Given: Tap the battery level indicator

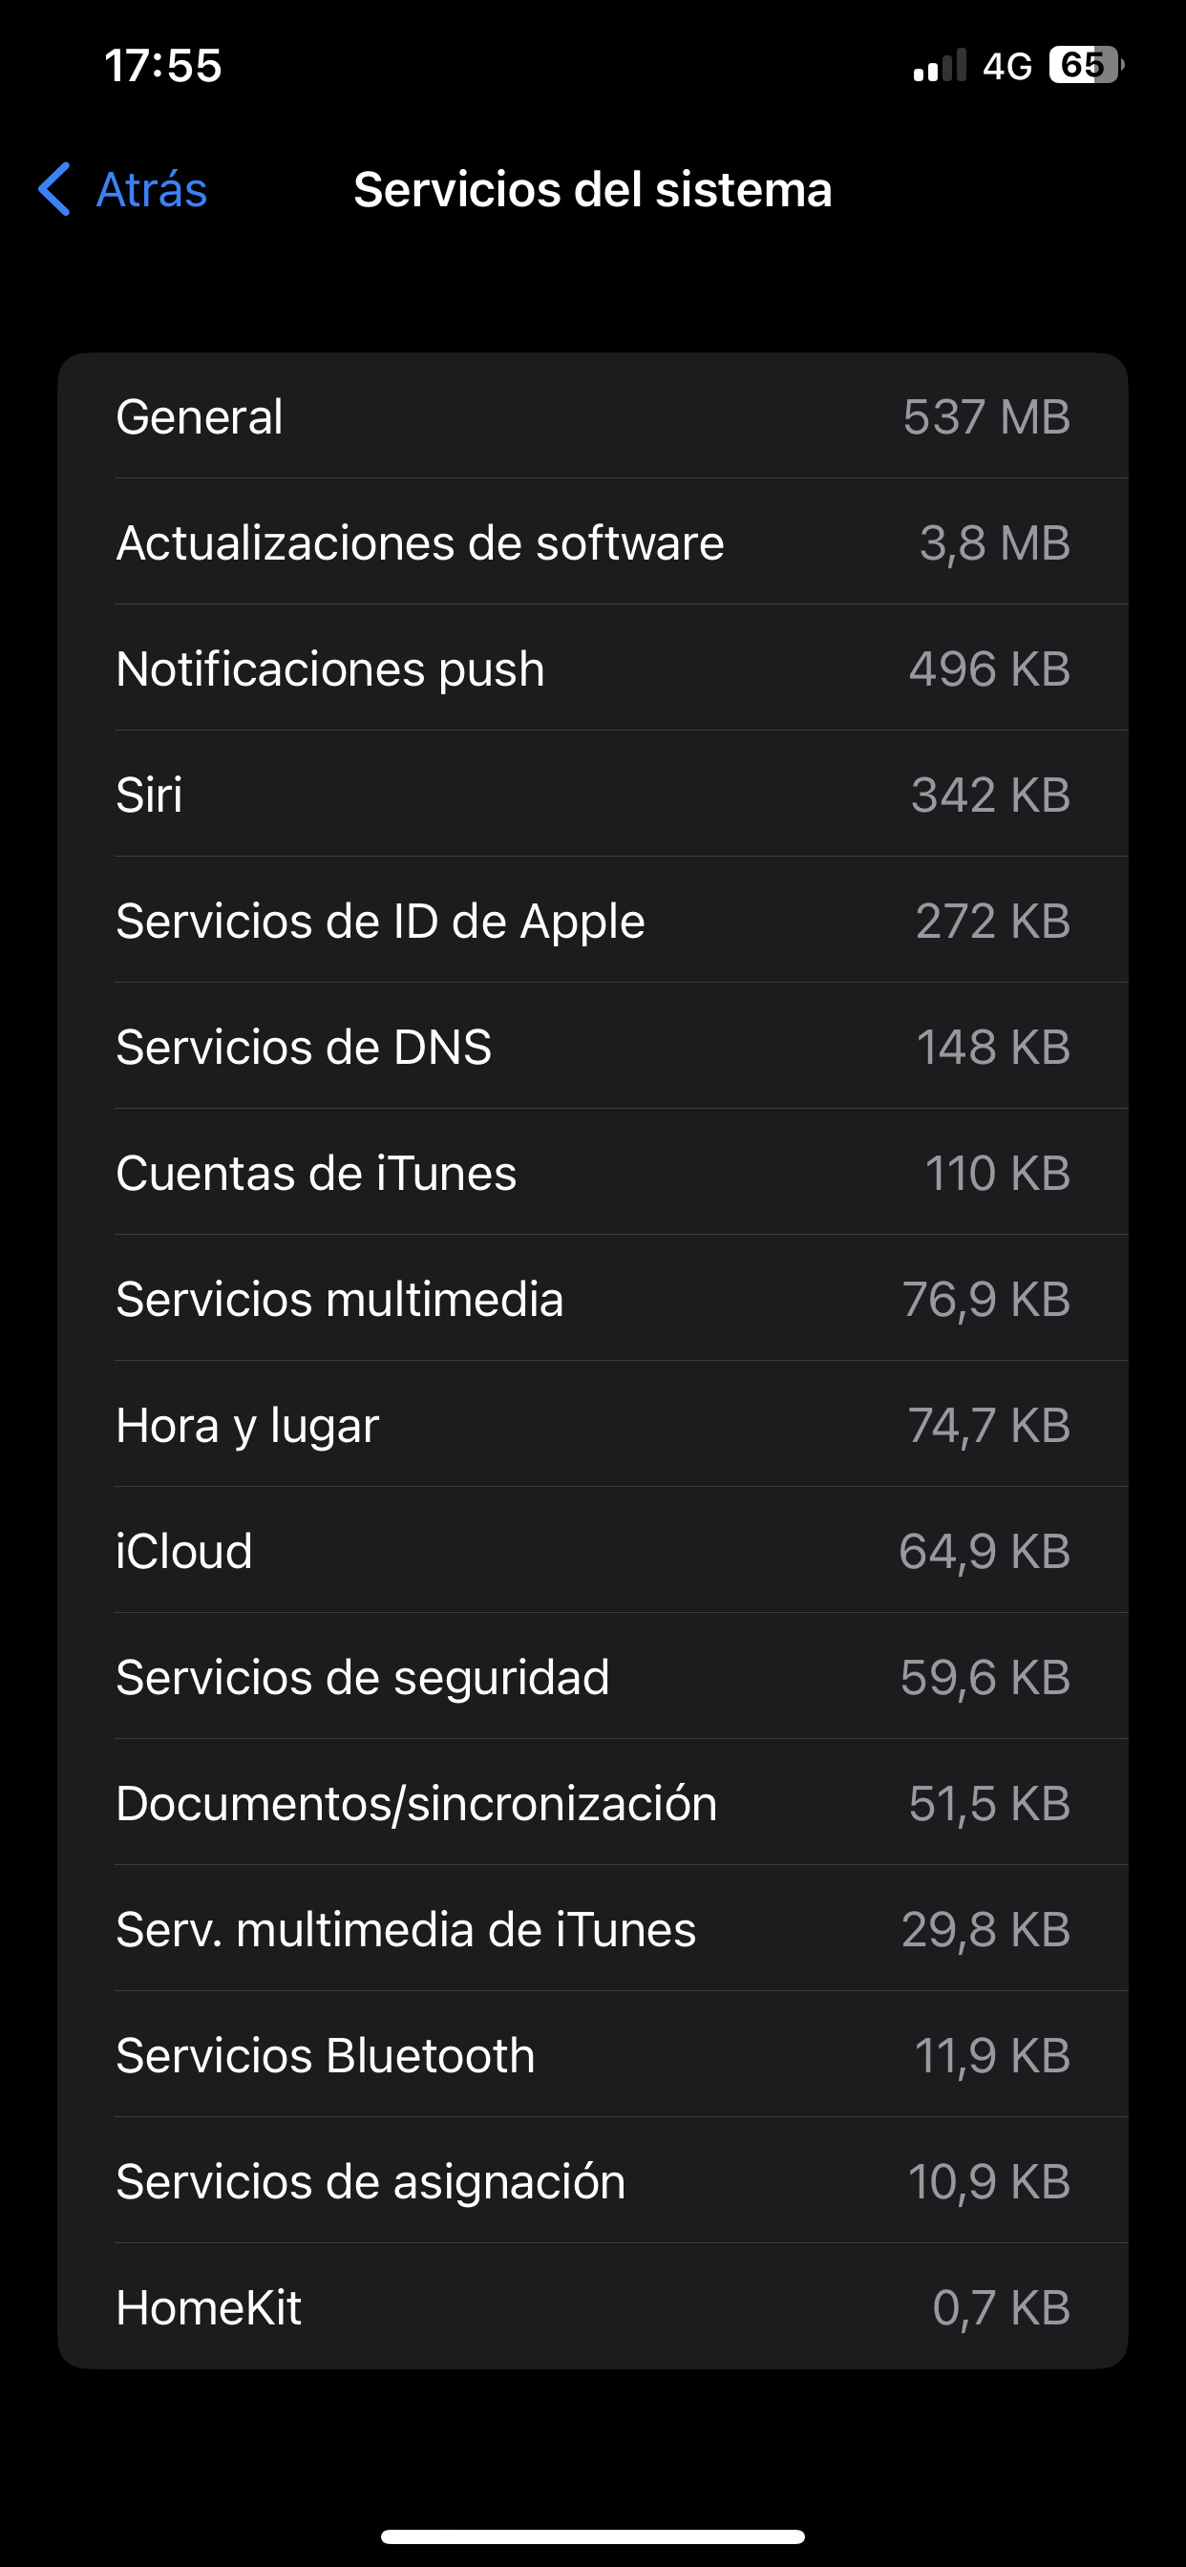Looking at the screenshot, I should click(1085, 66).
